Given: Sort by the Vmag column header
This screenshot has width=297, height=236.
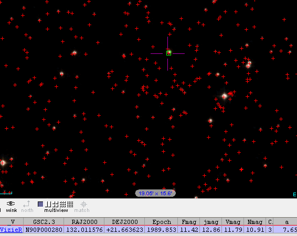Looking at the screenshot, I should point(233,222).
